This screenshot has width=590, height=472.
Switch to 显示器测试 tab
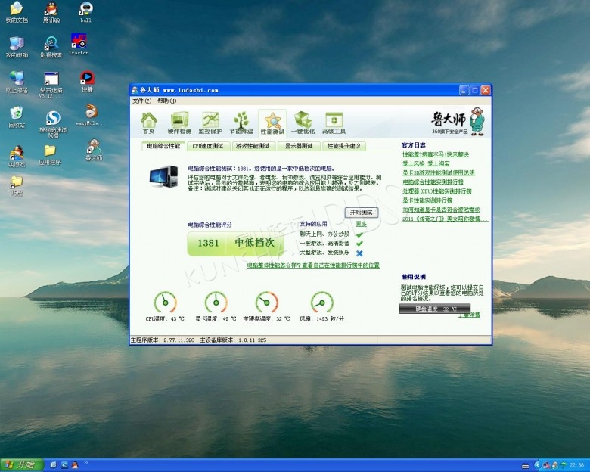point(299,146)
